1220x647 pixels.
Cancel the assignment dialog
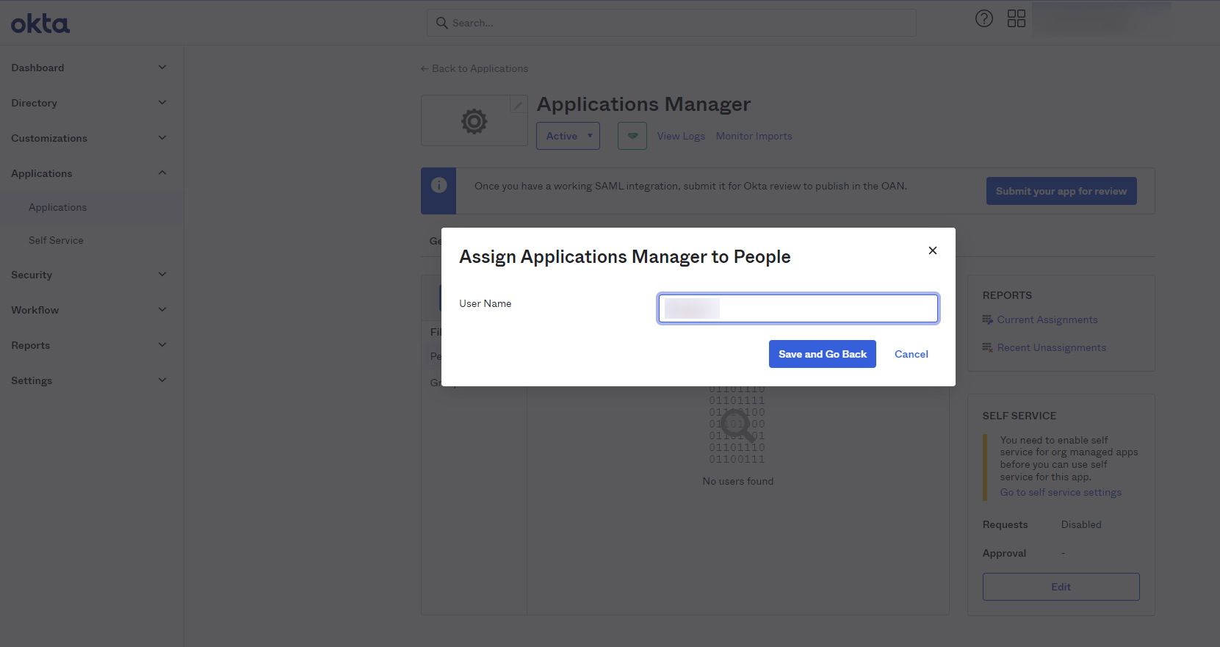(x=911, y=354)
